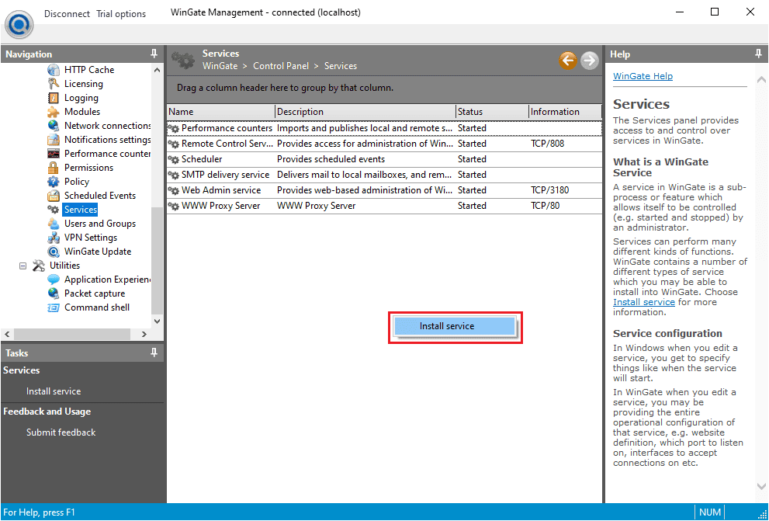The image size is (769, 521).
Task: Click TCP/80 information cell
Action: tap(545, 206)
